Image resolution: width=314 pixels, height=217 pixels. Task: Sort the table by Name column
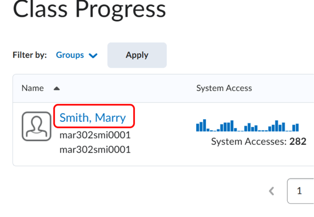pyautogui.click(x=33, y=88)
